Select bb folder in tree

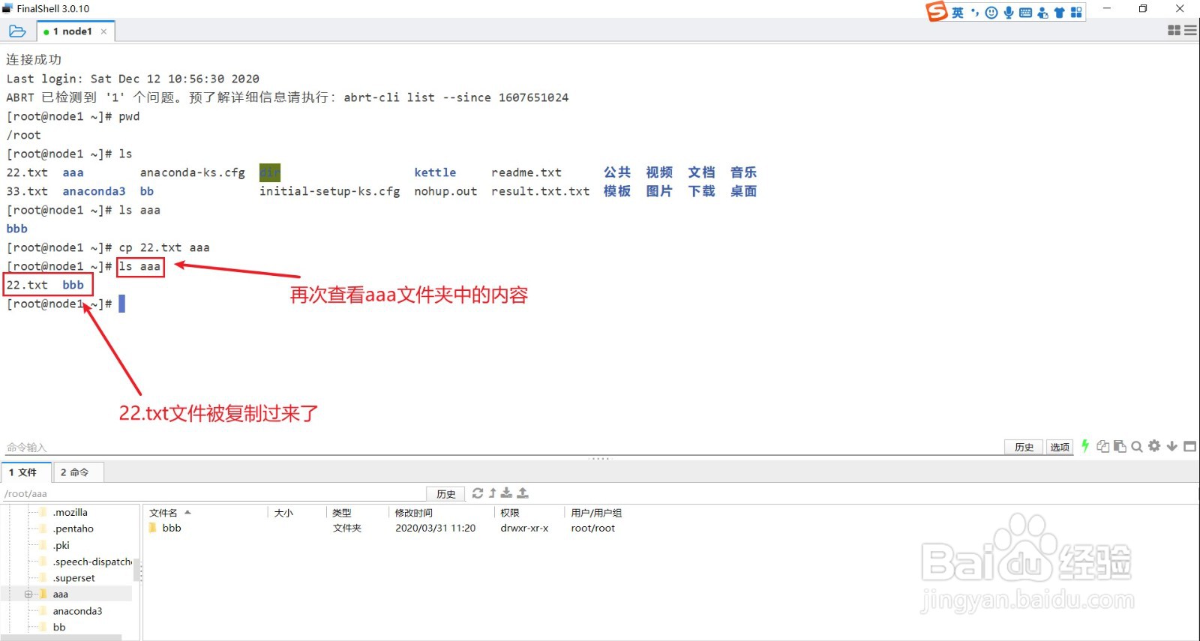58,628
